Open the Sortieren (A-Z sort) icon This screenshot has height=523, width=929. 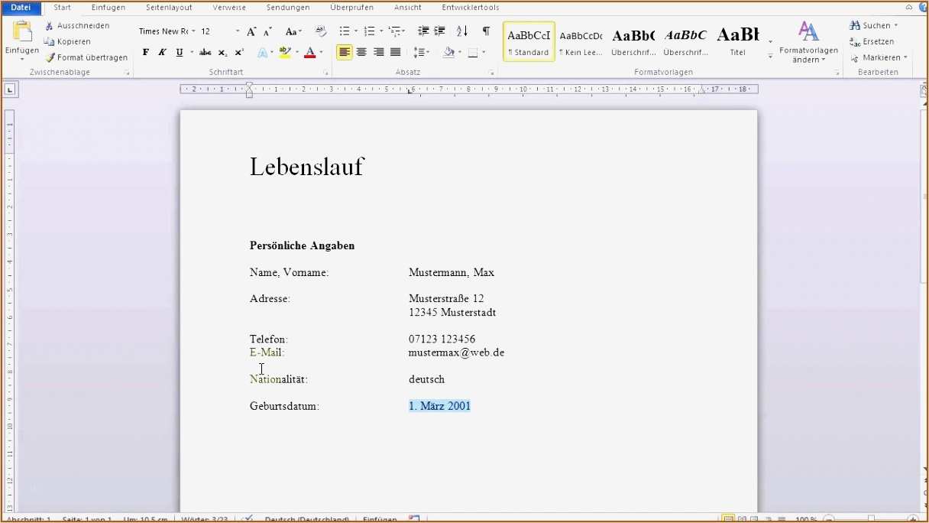pyautogui.click(x=460, y=31)
